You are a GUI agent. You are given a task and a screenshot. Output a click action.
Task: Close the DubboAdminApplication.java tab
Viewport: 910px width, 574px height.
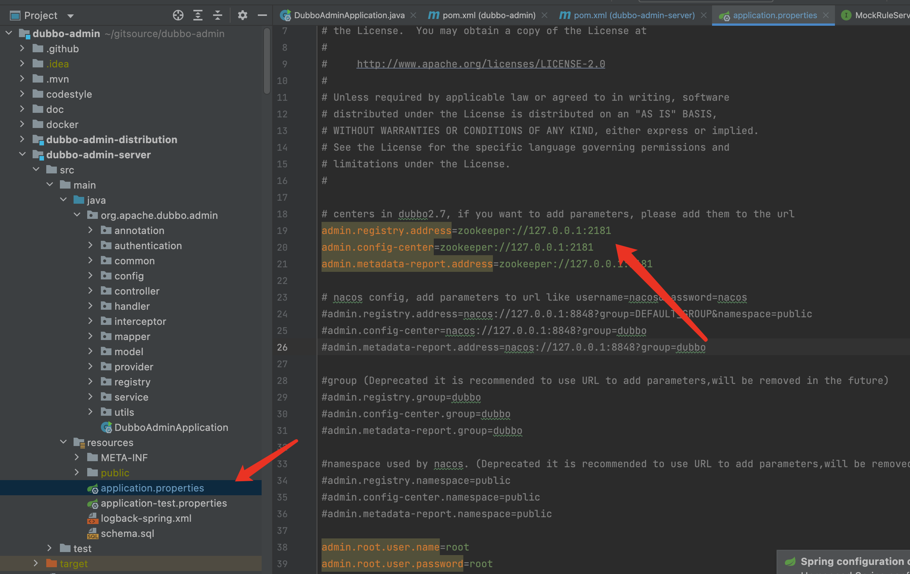tap(413, 15)
